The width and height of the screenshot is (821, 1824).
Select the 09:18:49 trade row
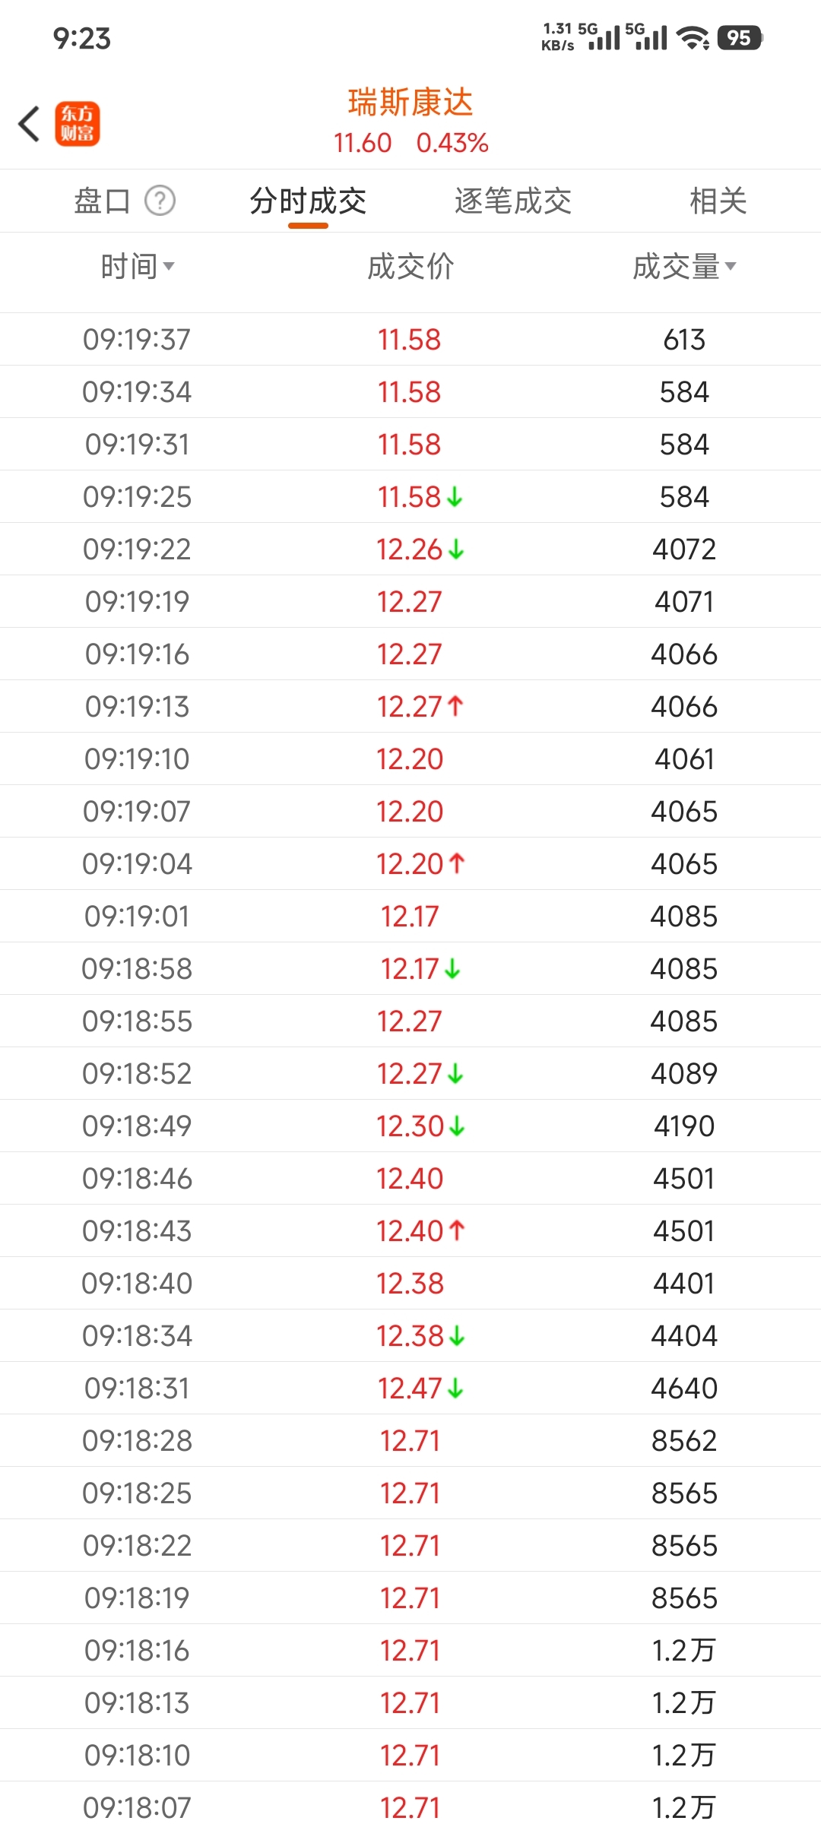pyautogui.click(x=410, y=1126)
